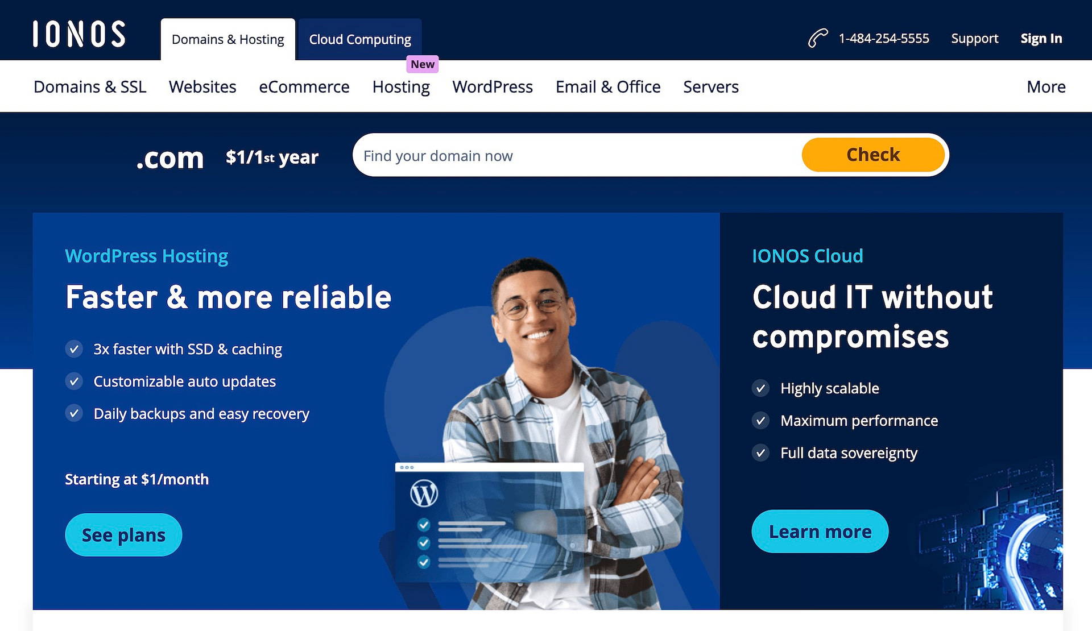Select the New WordPress menu item
The width and height of the screenshot is (1092, 631).
click(x=491, y=86)
